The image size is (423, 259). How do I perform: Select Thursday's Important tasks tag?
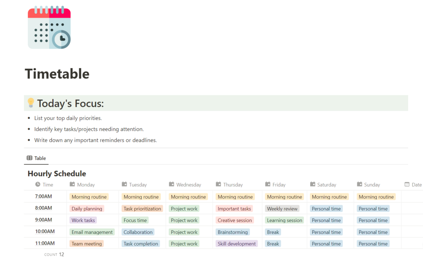click(234, 208)
